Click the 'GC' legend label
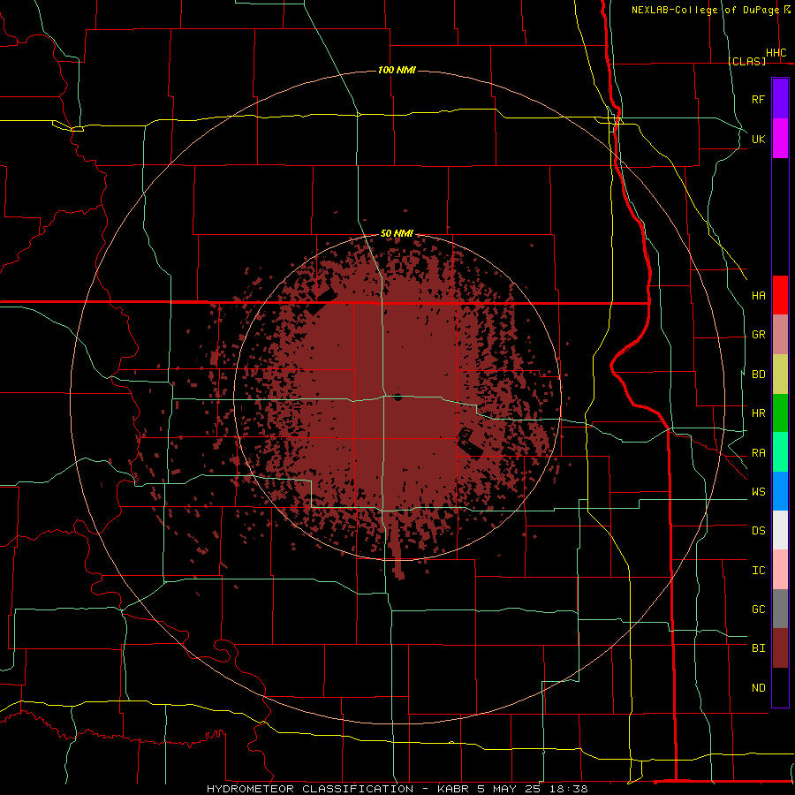Screen dimensions: 795x795 (759, 609)
